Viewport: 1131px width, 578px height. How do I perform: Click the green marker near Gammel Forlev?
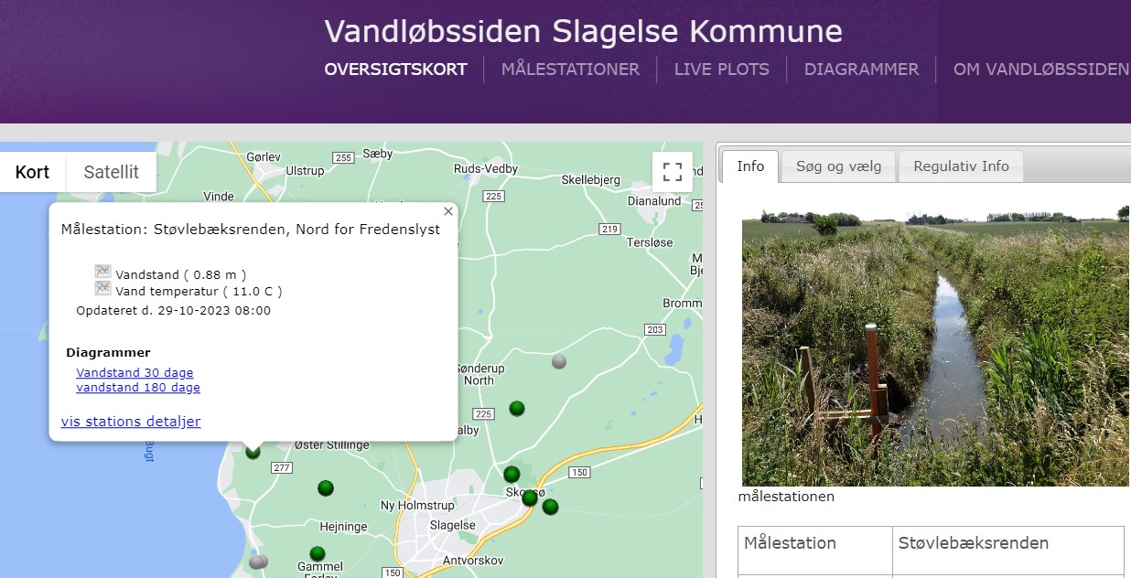pos(318,554)
